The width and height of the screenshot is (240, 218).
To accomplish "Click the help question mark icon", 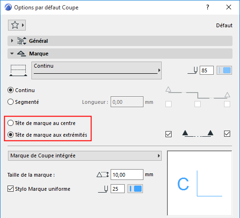I will click(x=208, y=7).
